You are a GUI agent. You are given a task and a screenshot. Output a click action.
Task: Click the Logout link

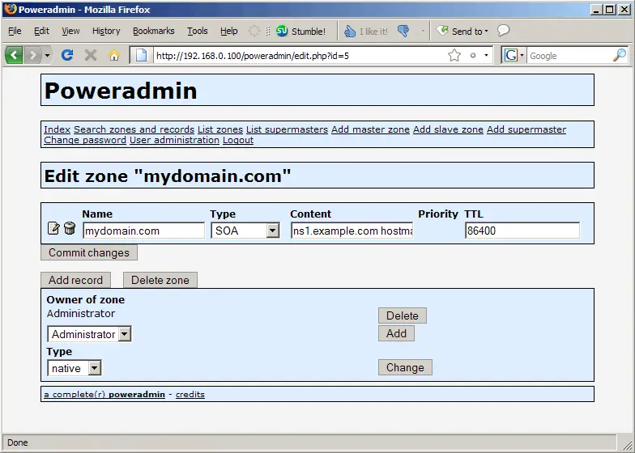[x=238, y=140]
